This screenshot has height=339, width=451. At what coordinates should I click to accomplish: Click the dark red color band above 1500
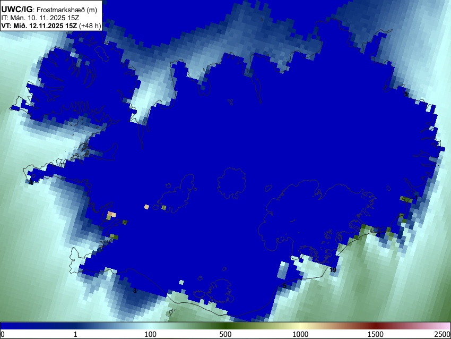pos(375,326)
